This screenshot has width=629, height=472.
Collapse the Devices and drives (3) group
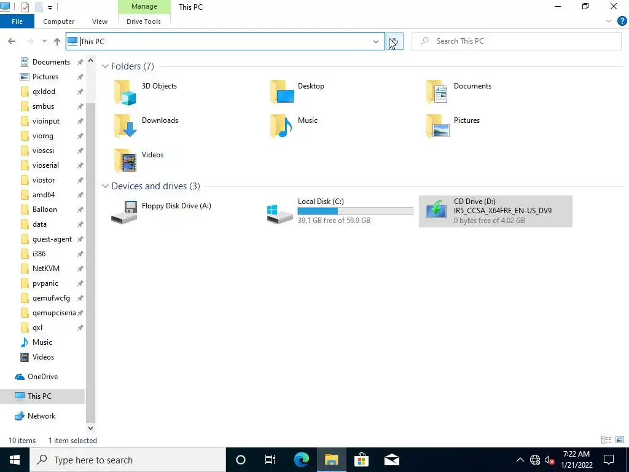(105, 186)
